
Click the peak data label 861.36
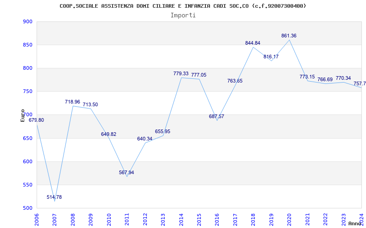tap(289, 36)
